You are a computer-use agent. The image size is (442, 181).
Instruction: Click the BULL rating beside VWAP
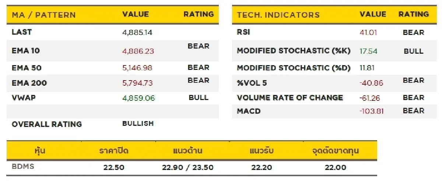point(199,98)
